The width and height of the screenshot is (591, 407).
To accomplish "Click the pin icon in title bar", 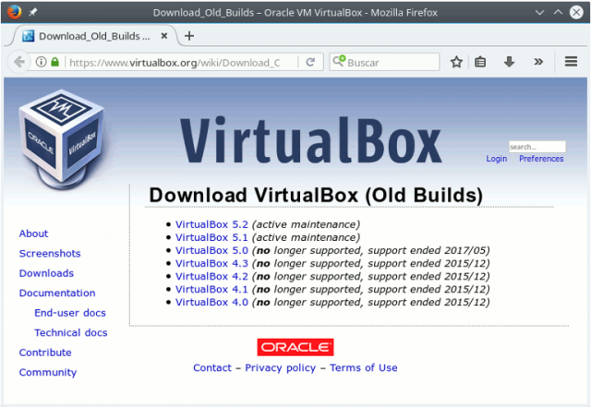I will point(33,12).
